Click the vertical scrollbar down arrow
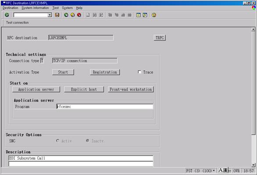 [253, 165]
